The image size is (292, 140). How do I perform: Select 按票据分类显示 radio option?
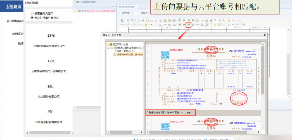pos(32,13)
